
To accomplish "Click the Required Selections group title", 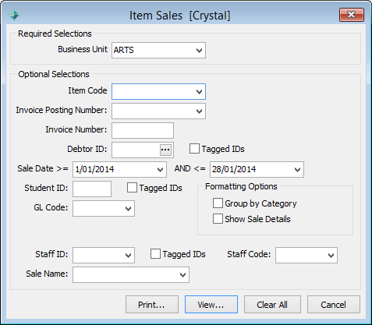I will (55, 34).
